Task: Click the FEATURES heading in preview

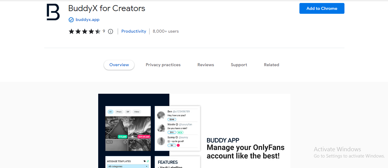Action: tap(168, 162)
